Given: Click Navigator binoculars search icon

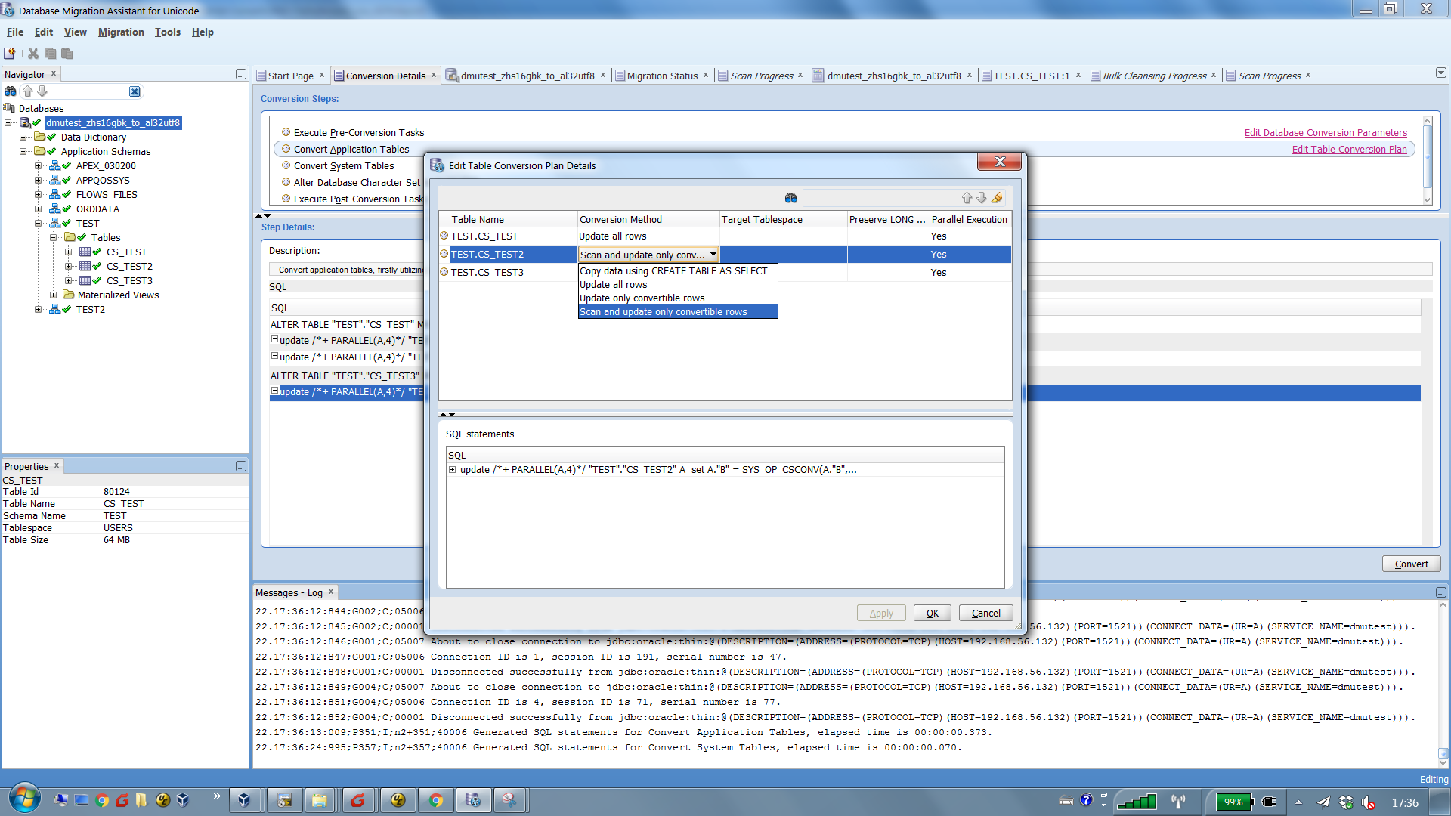Looking at the screenshot, I should pyautogui.click(x=11, y=91).
